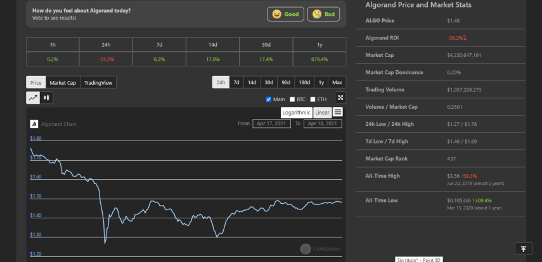Vote Bad with the sad emoji
The image size is (542, 262).
(323, 14)
